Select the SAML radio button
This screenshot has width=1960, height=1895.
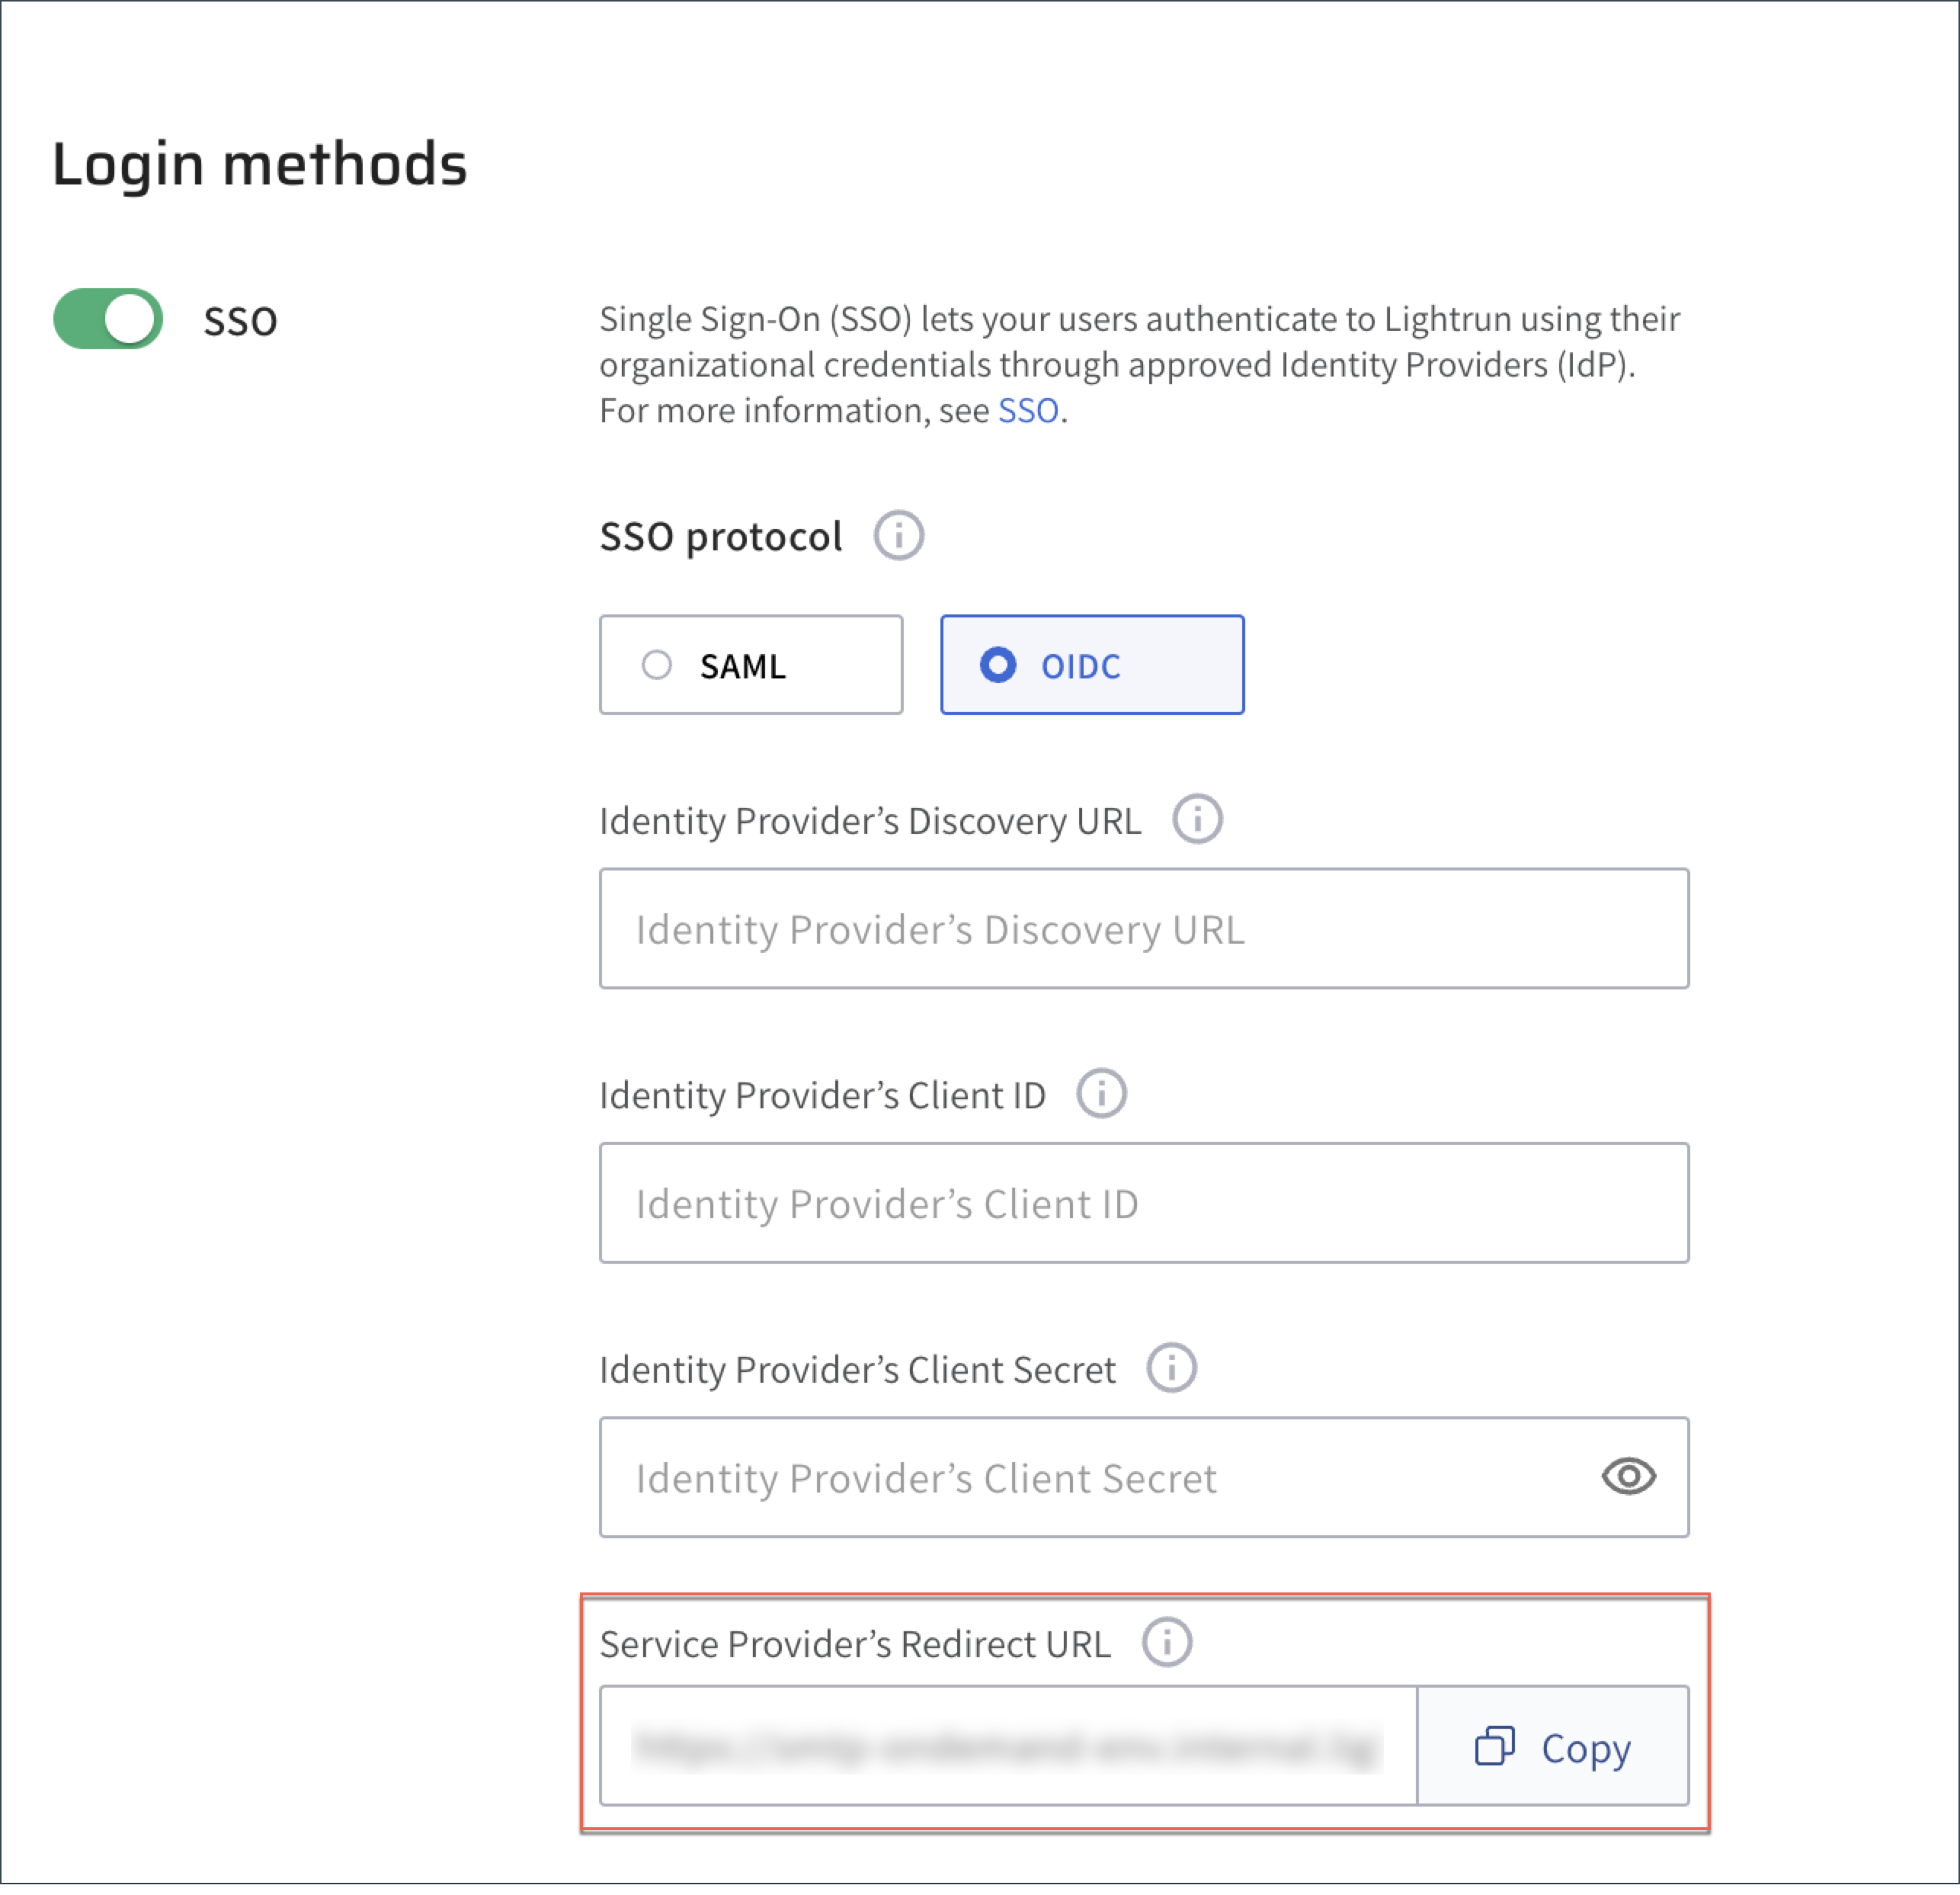coord(657,665)
